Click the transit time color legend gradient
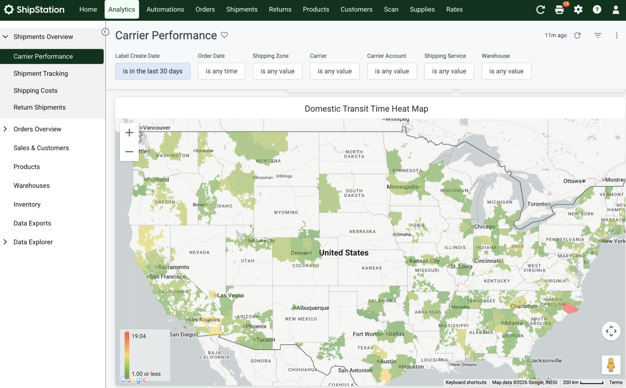This screenshot has width=626, height=388. pos(127,355)
